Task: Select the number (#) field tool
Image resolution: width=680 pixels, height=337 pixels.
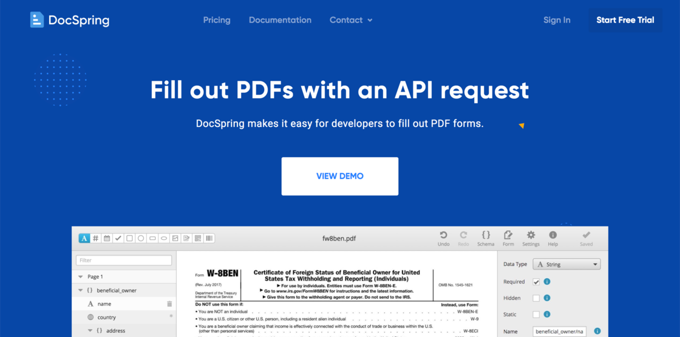Action: tap(96, 238)
